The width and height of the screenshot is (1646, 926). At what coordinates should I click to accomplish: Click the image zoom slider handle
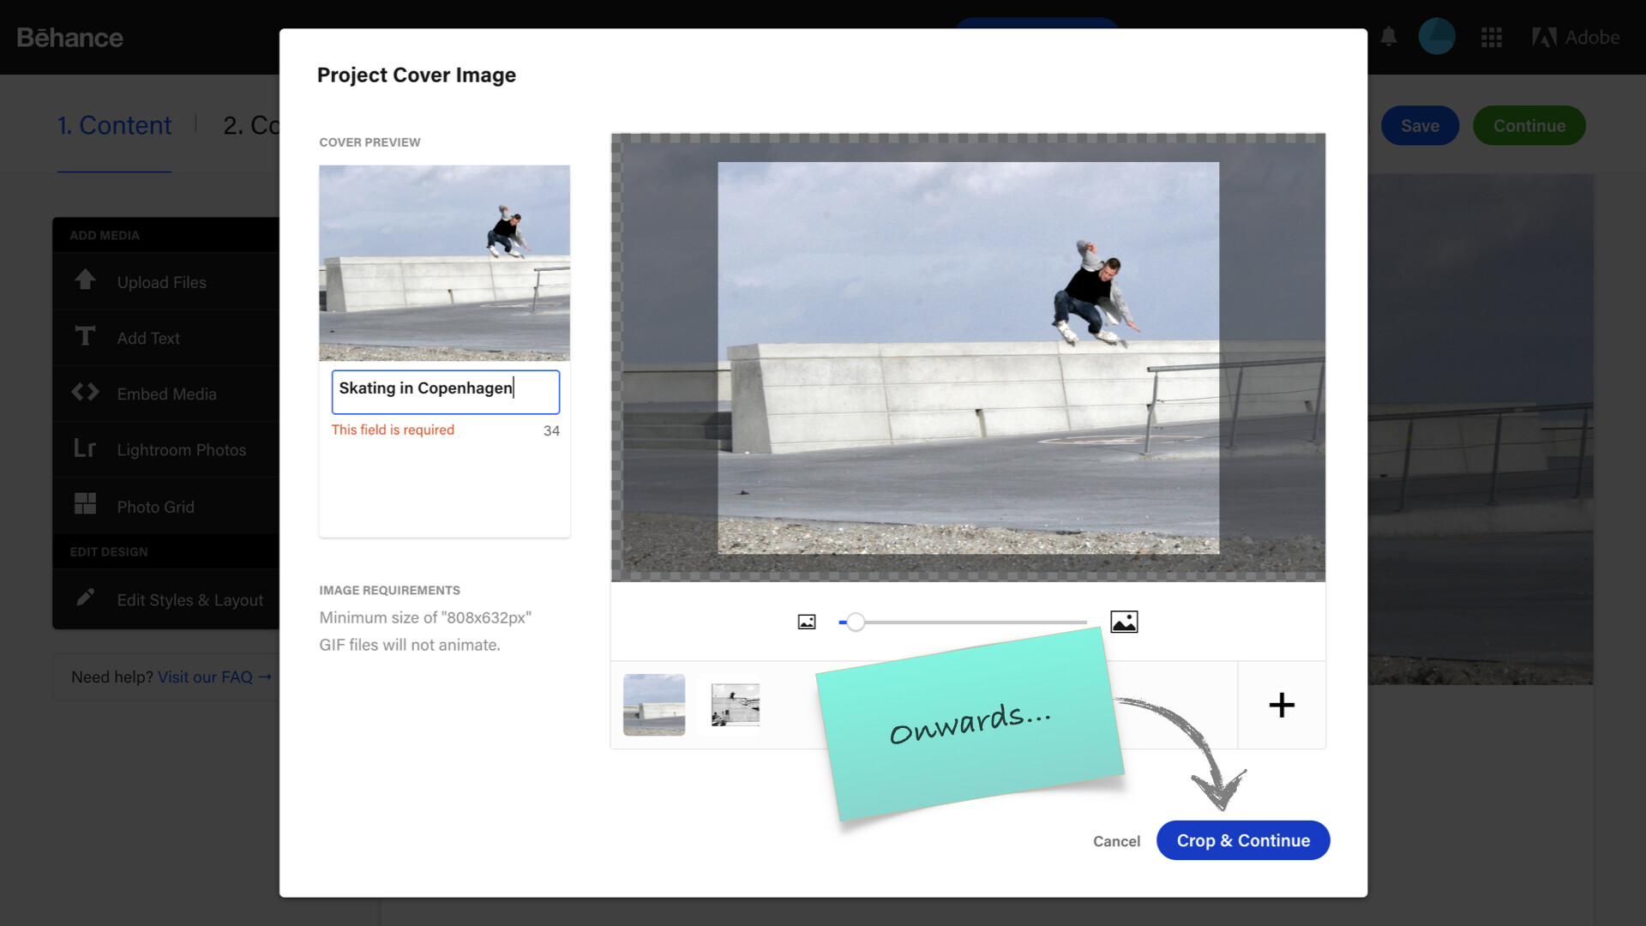pos(856,622)
